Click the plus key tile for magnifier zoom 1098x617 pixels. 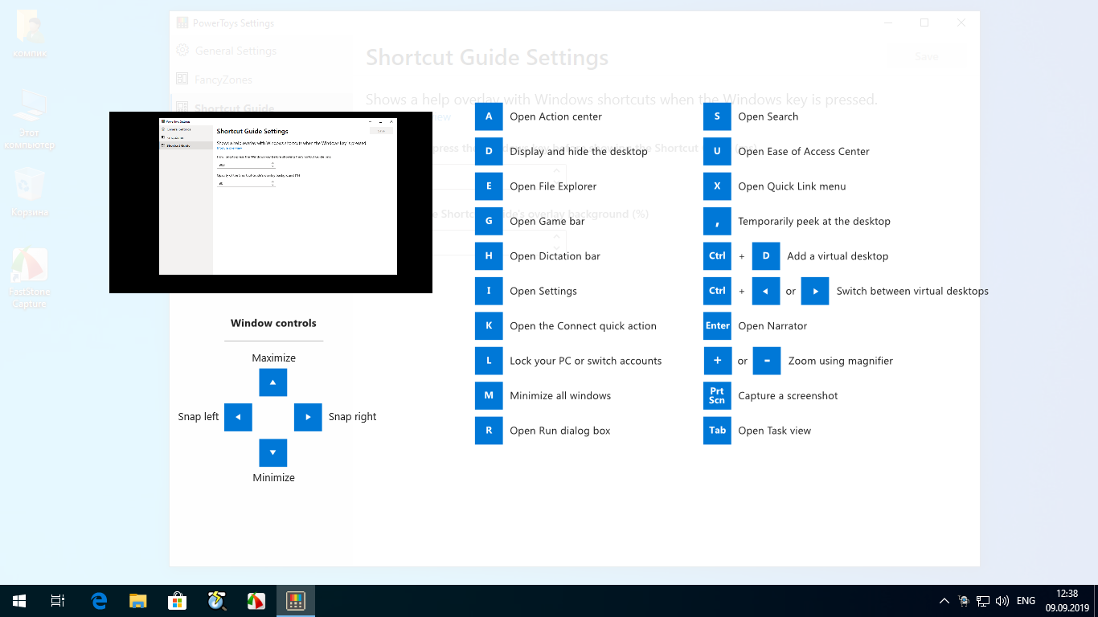(717, 361)
